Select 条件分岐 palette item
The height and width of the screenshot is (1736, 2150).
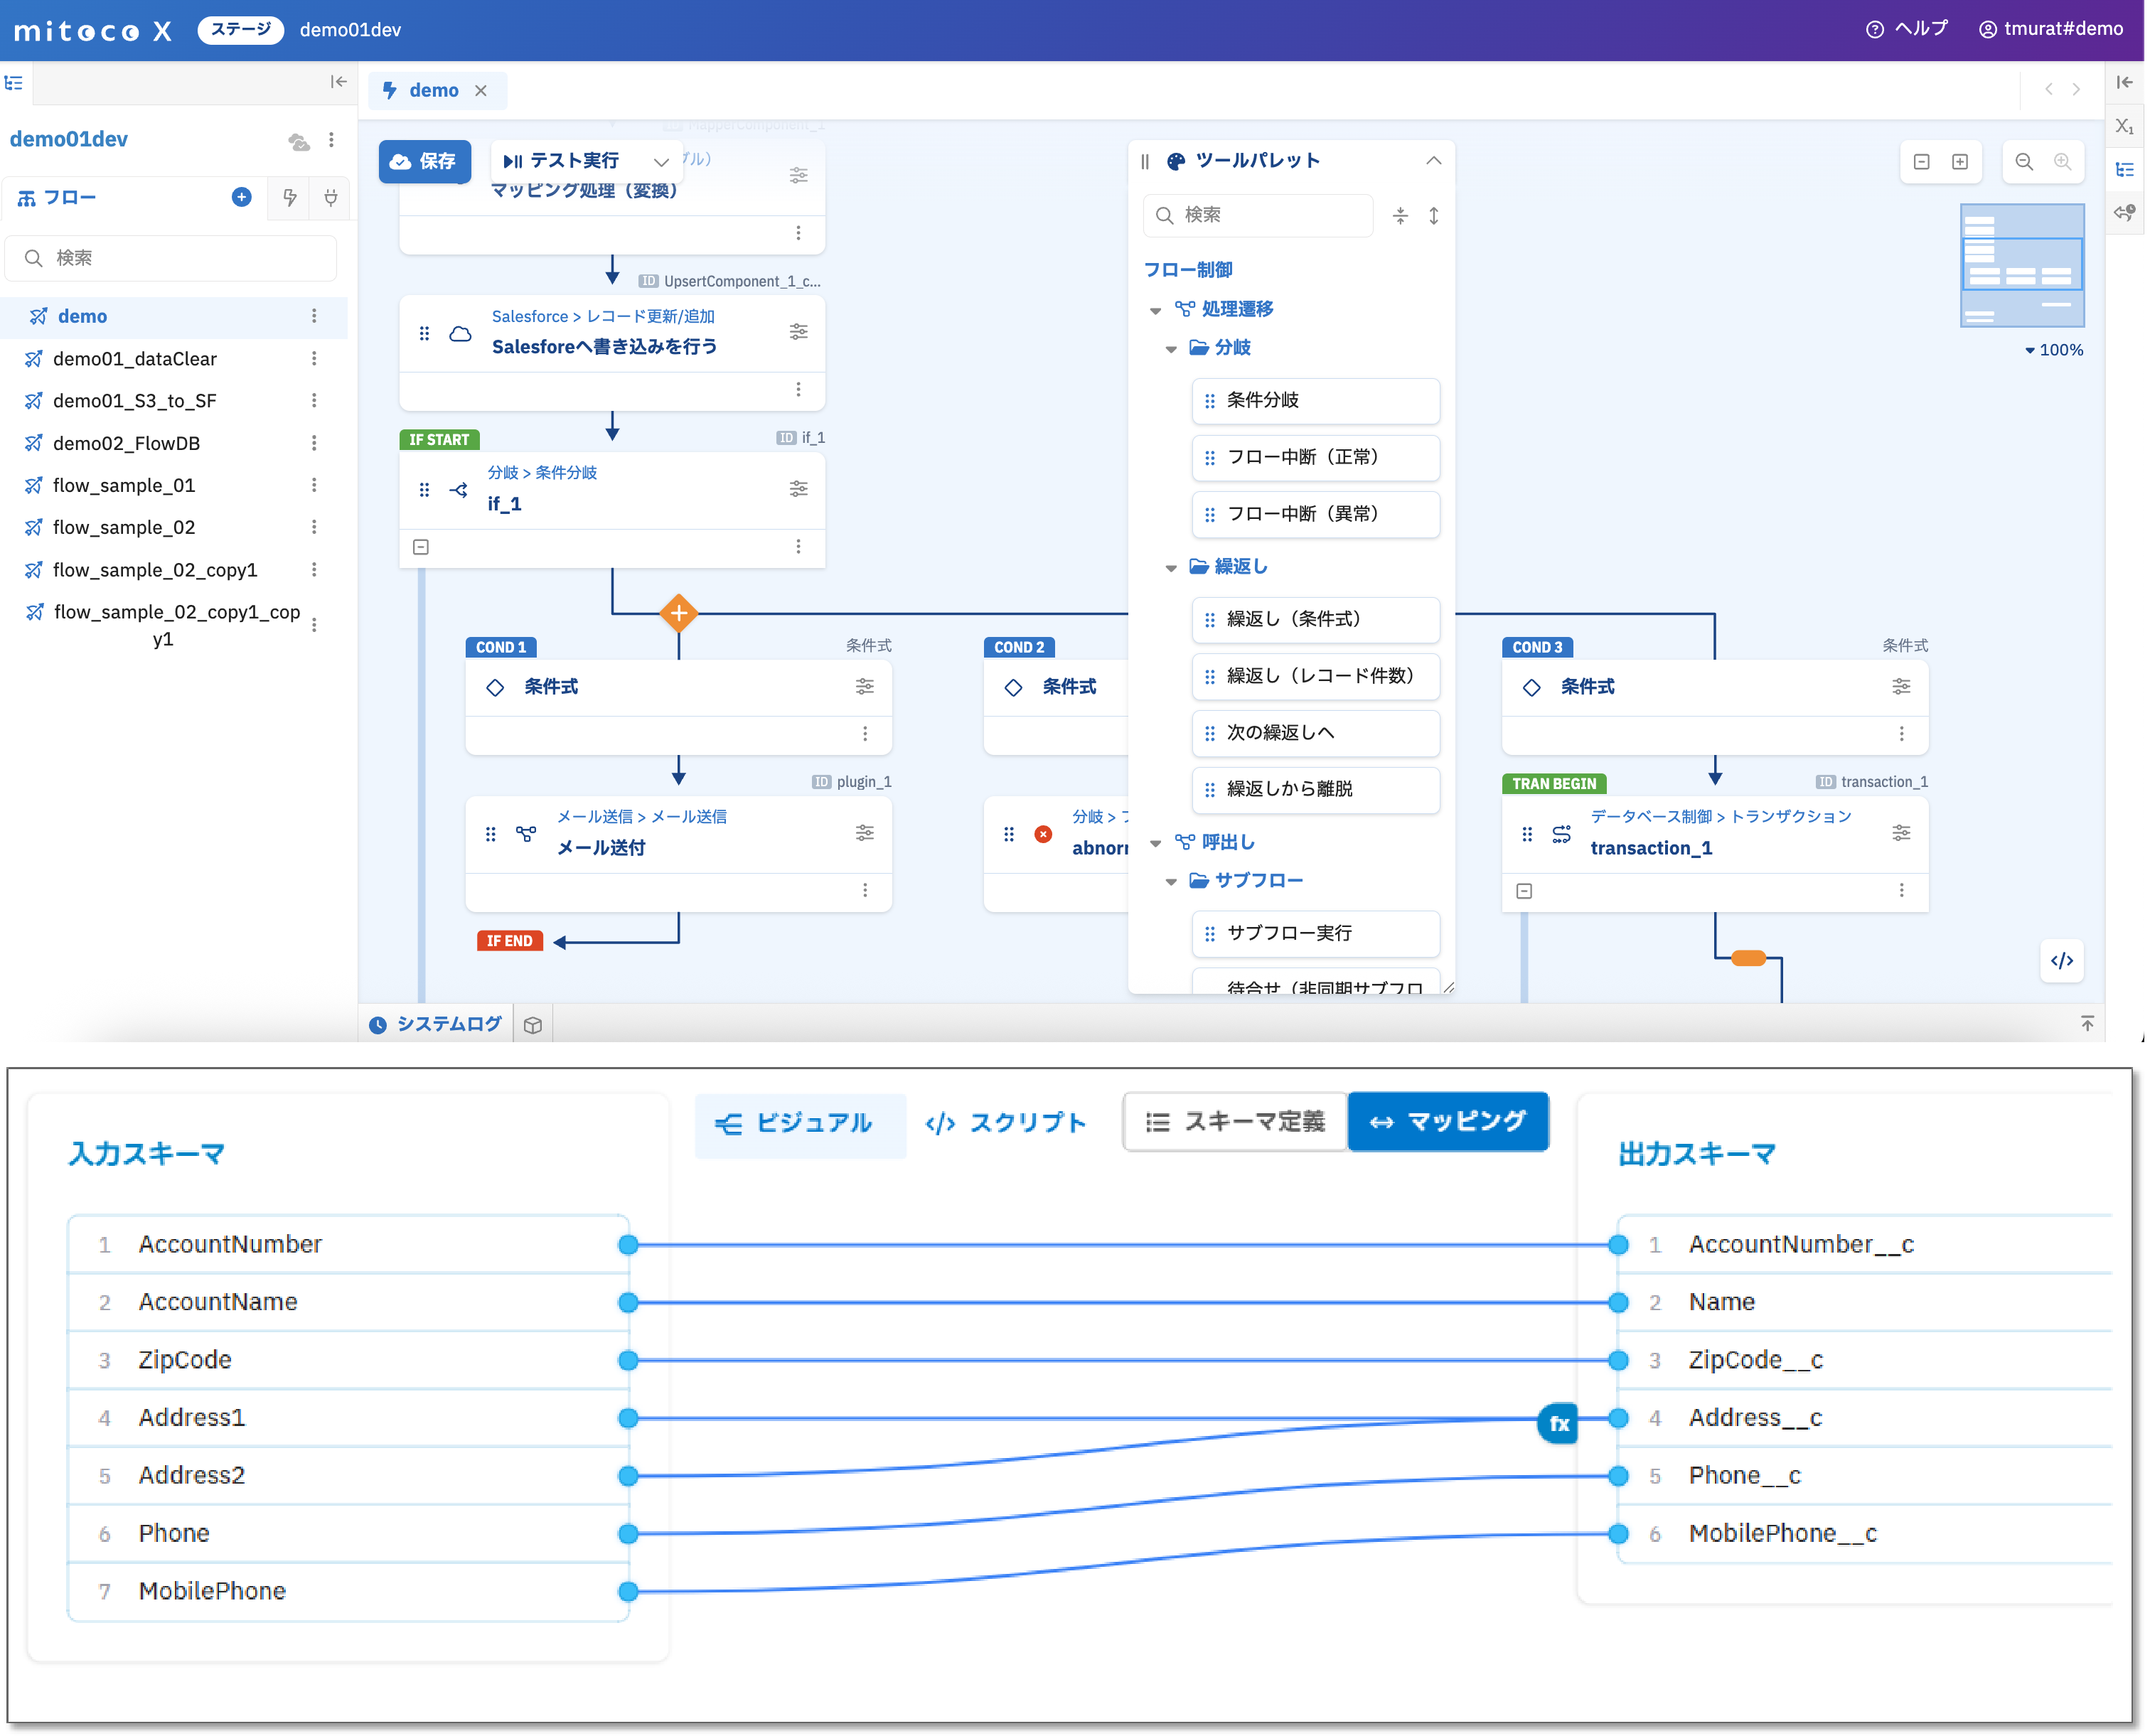(1316, 400)
